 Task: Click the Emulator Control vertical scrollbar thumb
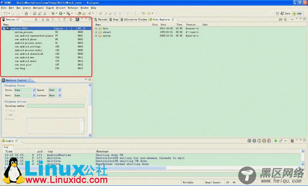coord(90,96)
